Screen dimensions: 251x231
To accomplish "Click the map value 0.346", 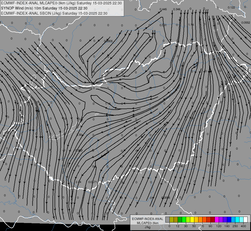I will tap(177, 9).
